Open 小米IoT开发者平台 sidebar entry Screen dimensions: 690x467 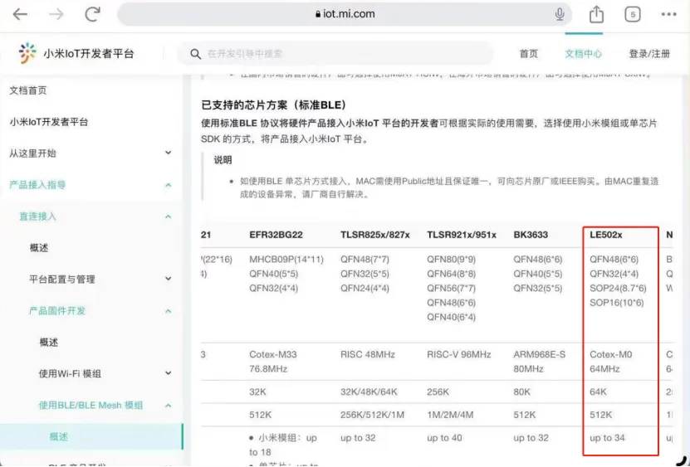point(48,122)
